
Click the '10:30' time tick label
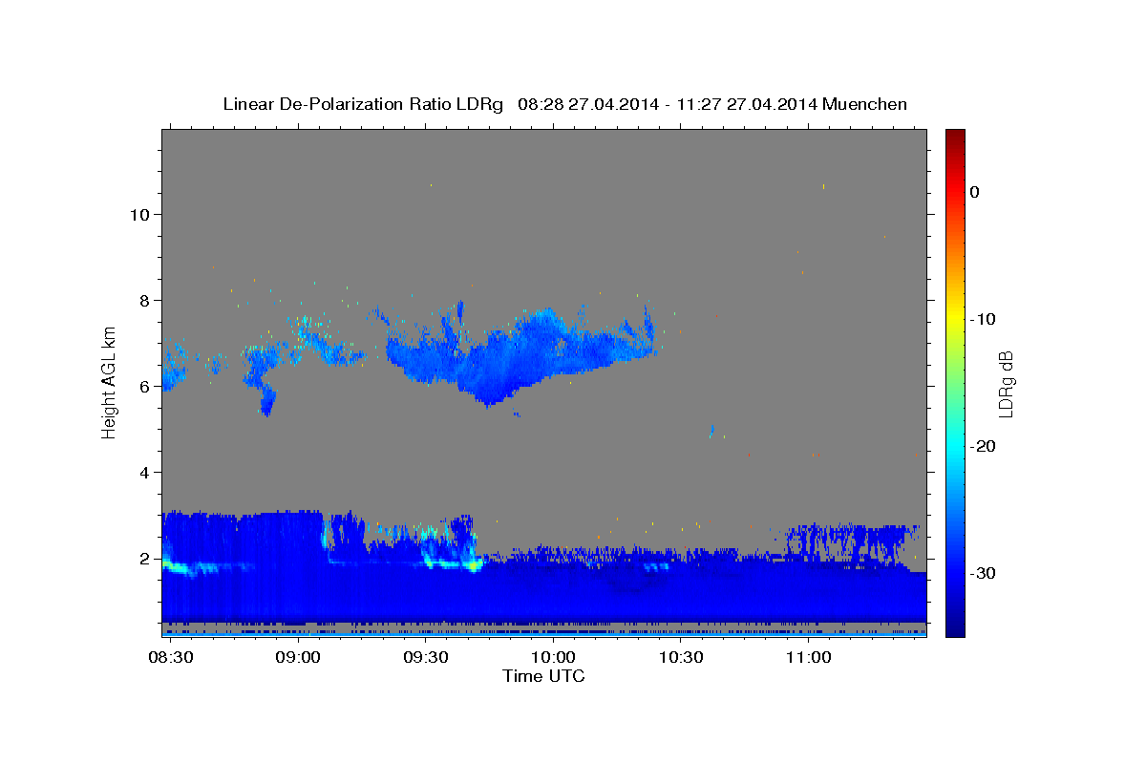681,658
